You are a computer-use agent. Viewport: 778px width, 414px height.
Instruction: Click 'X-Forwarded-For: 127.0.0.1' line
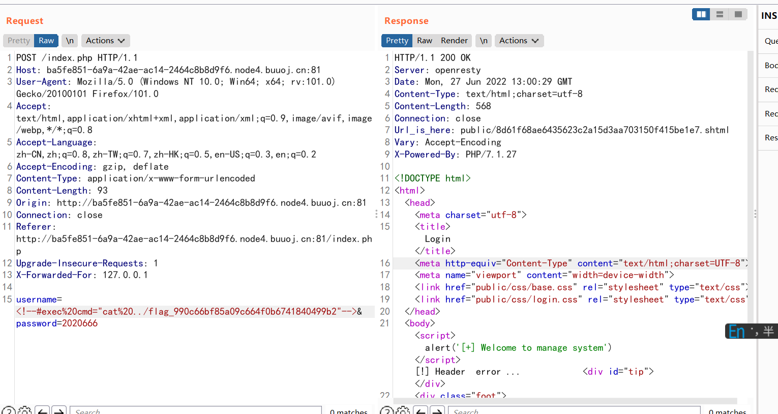[82, 275]
